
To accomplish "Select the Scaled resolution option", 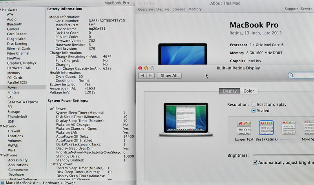I will [x=254, y=111].
